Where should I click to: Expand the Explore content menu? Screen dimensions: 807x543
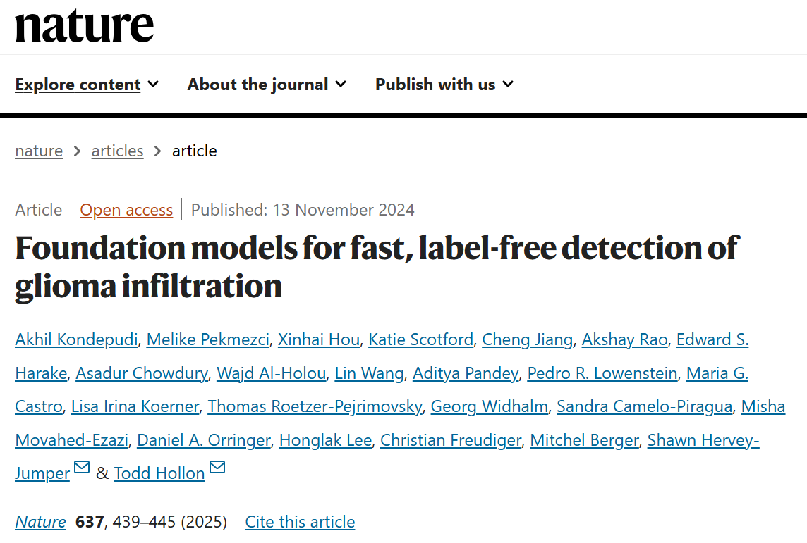[87, 85]
